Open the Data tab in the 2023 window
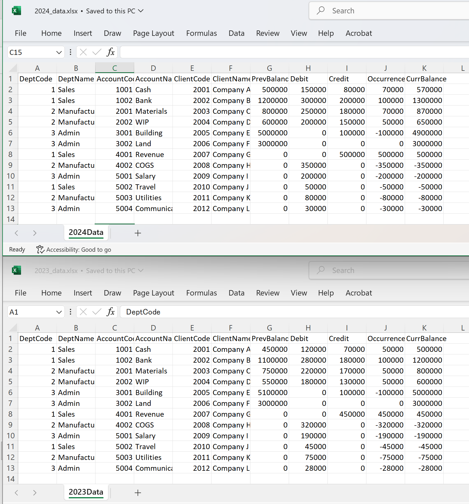 (236, 293)
